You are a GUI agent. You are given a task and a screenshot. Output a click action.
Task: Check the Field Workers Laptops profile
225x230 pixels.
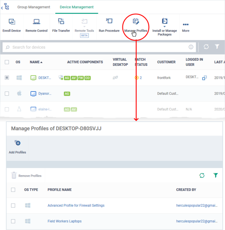coord(13,221)
